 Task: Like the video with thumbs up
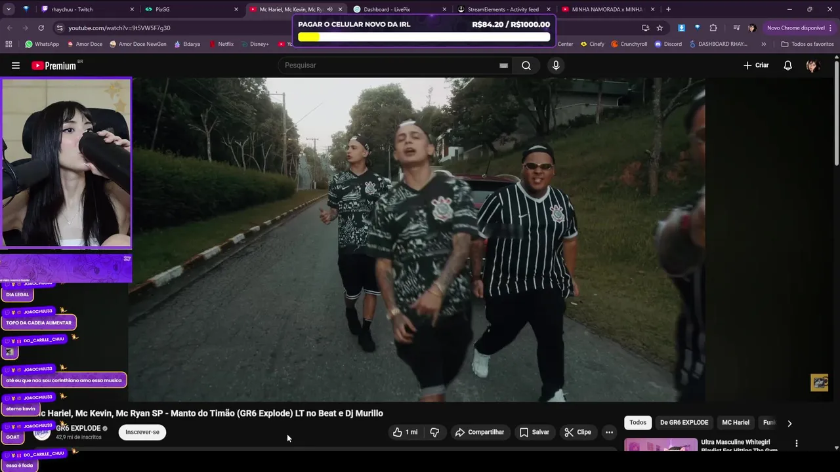coord(405,432)
